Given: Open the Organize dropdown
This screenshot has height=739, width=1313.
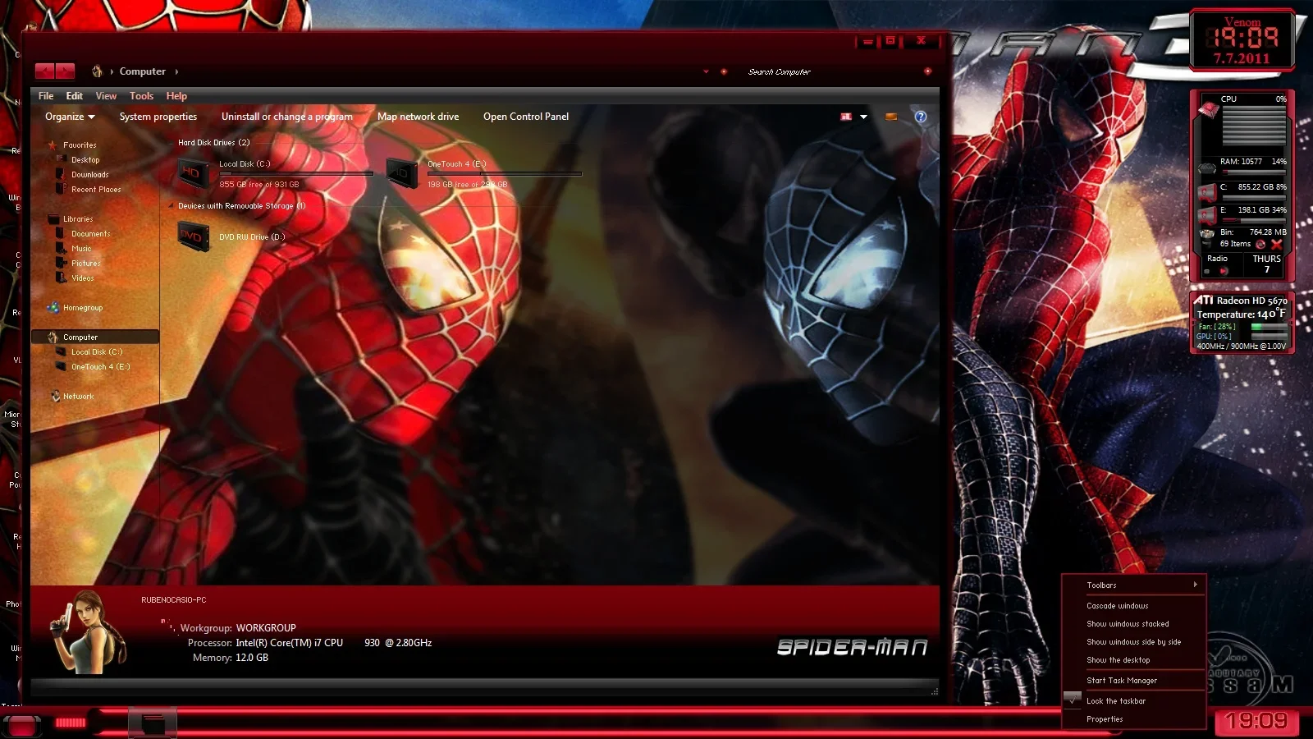Looking at the screenshot, I should click(70, 117).
